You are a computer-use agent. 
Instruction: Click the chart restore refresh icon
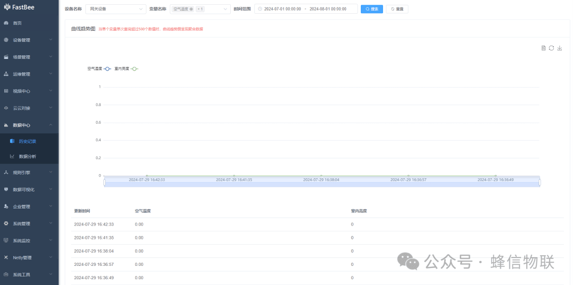pyautogui.click(x=551, y=48)
